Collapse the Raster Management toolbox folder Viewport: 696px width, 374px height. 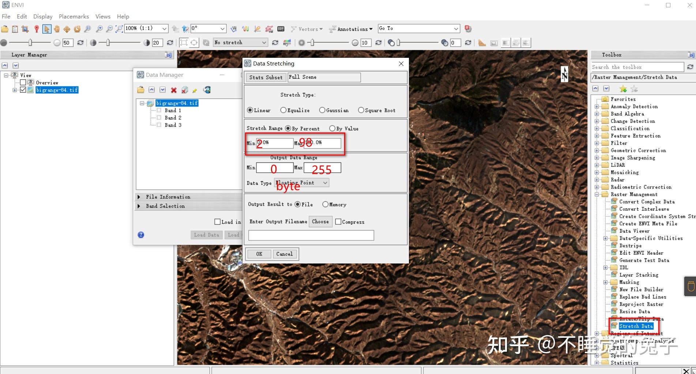(597, 194)
